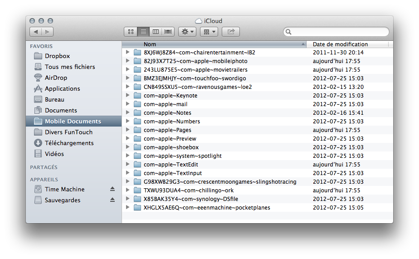Select the com~apple~shoebox folder icon
This screenshot has height=259, width=419.
point(137,147)
